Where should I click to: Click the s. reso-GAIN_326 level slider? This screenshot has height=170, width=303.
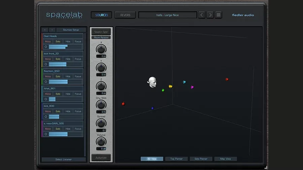[65, 134]
